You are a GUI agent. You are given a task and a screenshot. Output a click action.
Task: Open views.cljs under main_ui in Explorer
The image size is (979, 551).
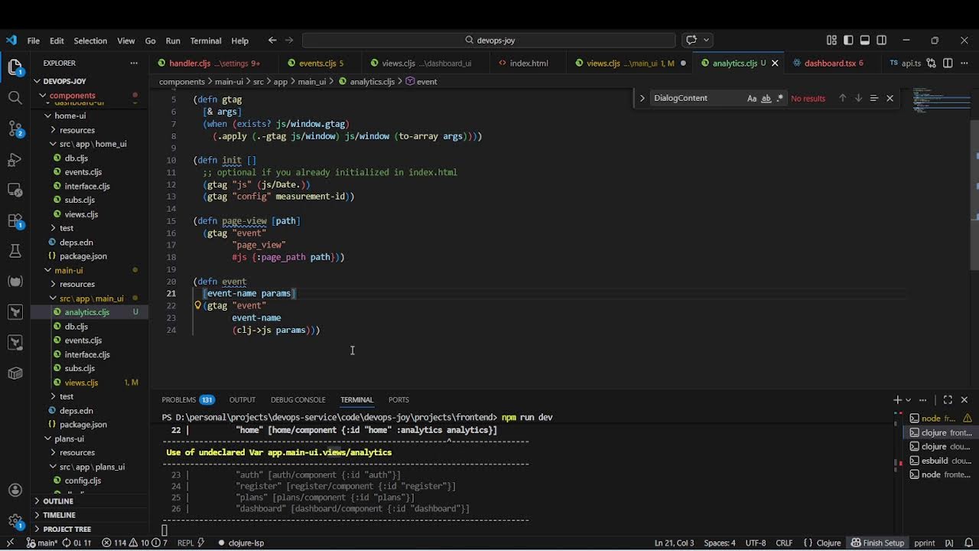click(x=81, y=383)
